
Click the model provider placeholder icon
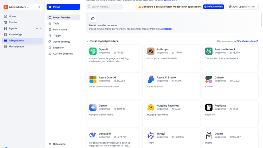(93, 19)
